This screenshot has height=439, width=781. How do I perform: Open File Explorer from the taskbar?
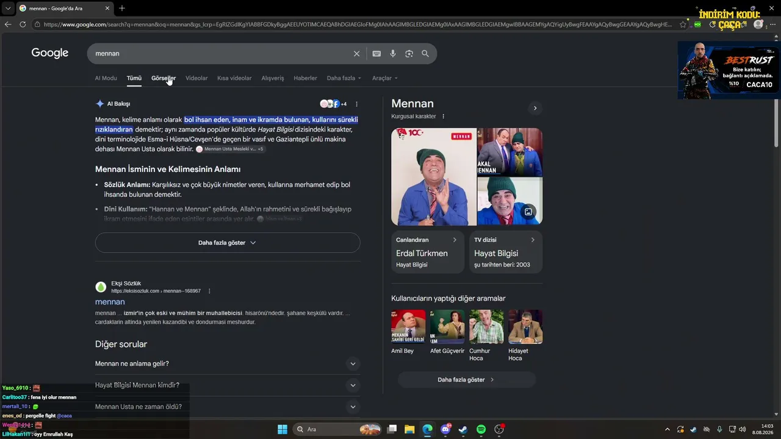[409, 429]
